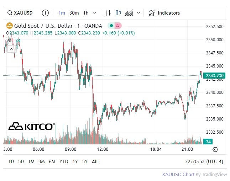Expand the chart style dropdown chevron
The height and width of the screenshot is (181, 230).
tap(138, 13)
